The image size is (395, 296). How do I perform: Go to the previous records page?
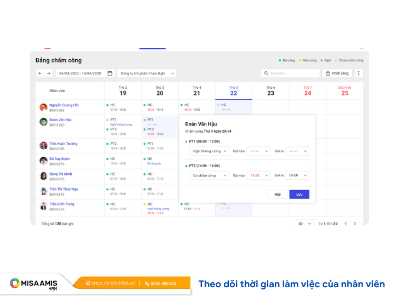pos(346,224)
